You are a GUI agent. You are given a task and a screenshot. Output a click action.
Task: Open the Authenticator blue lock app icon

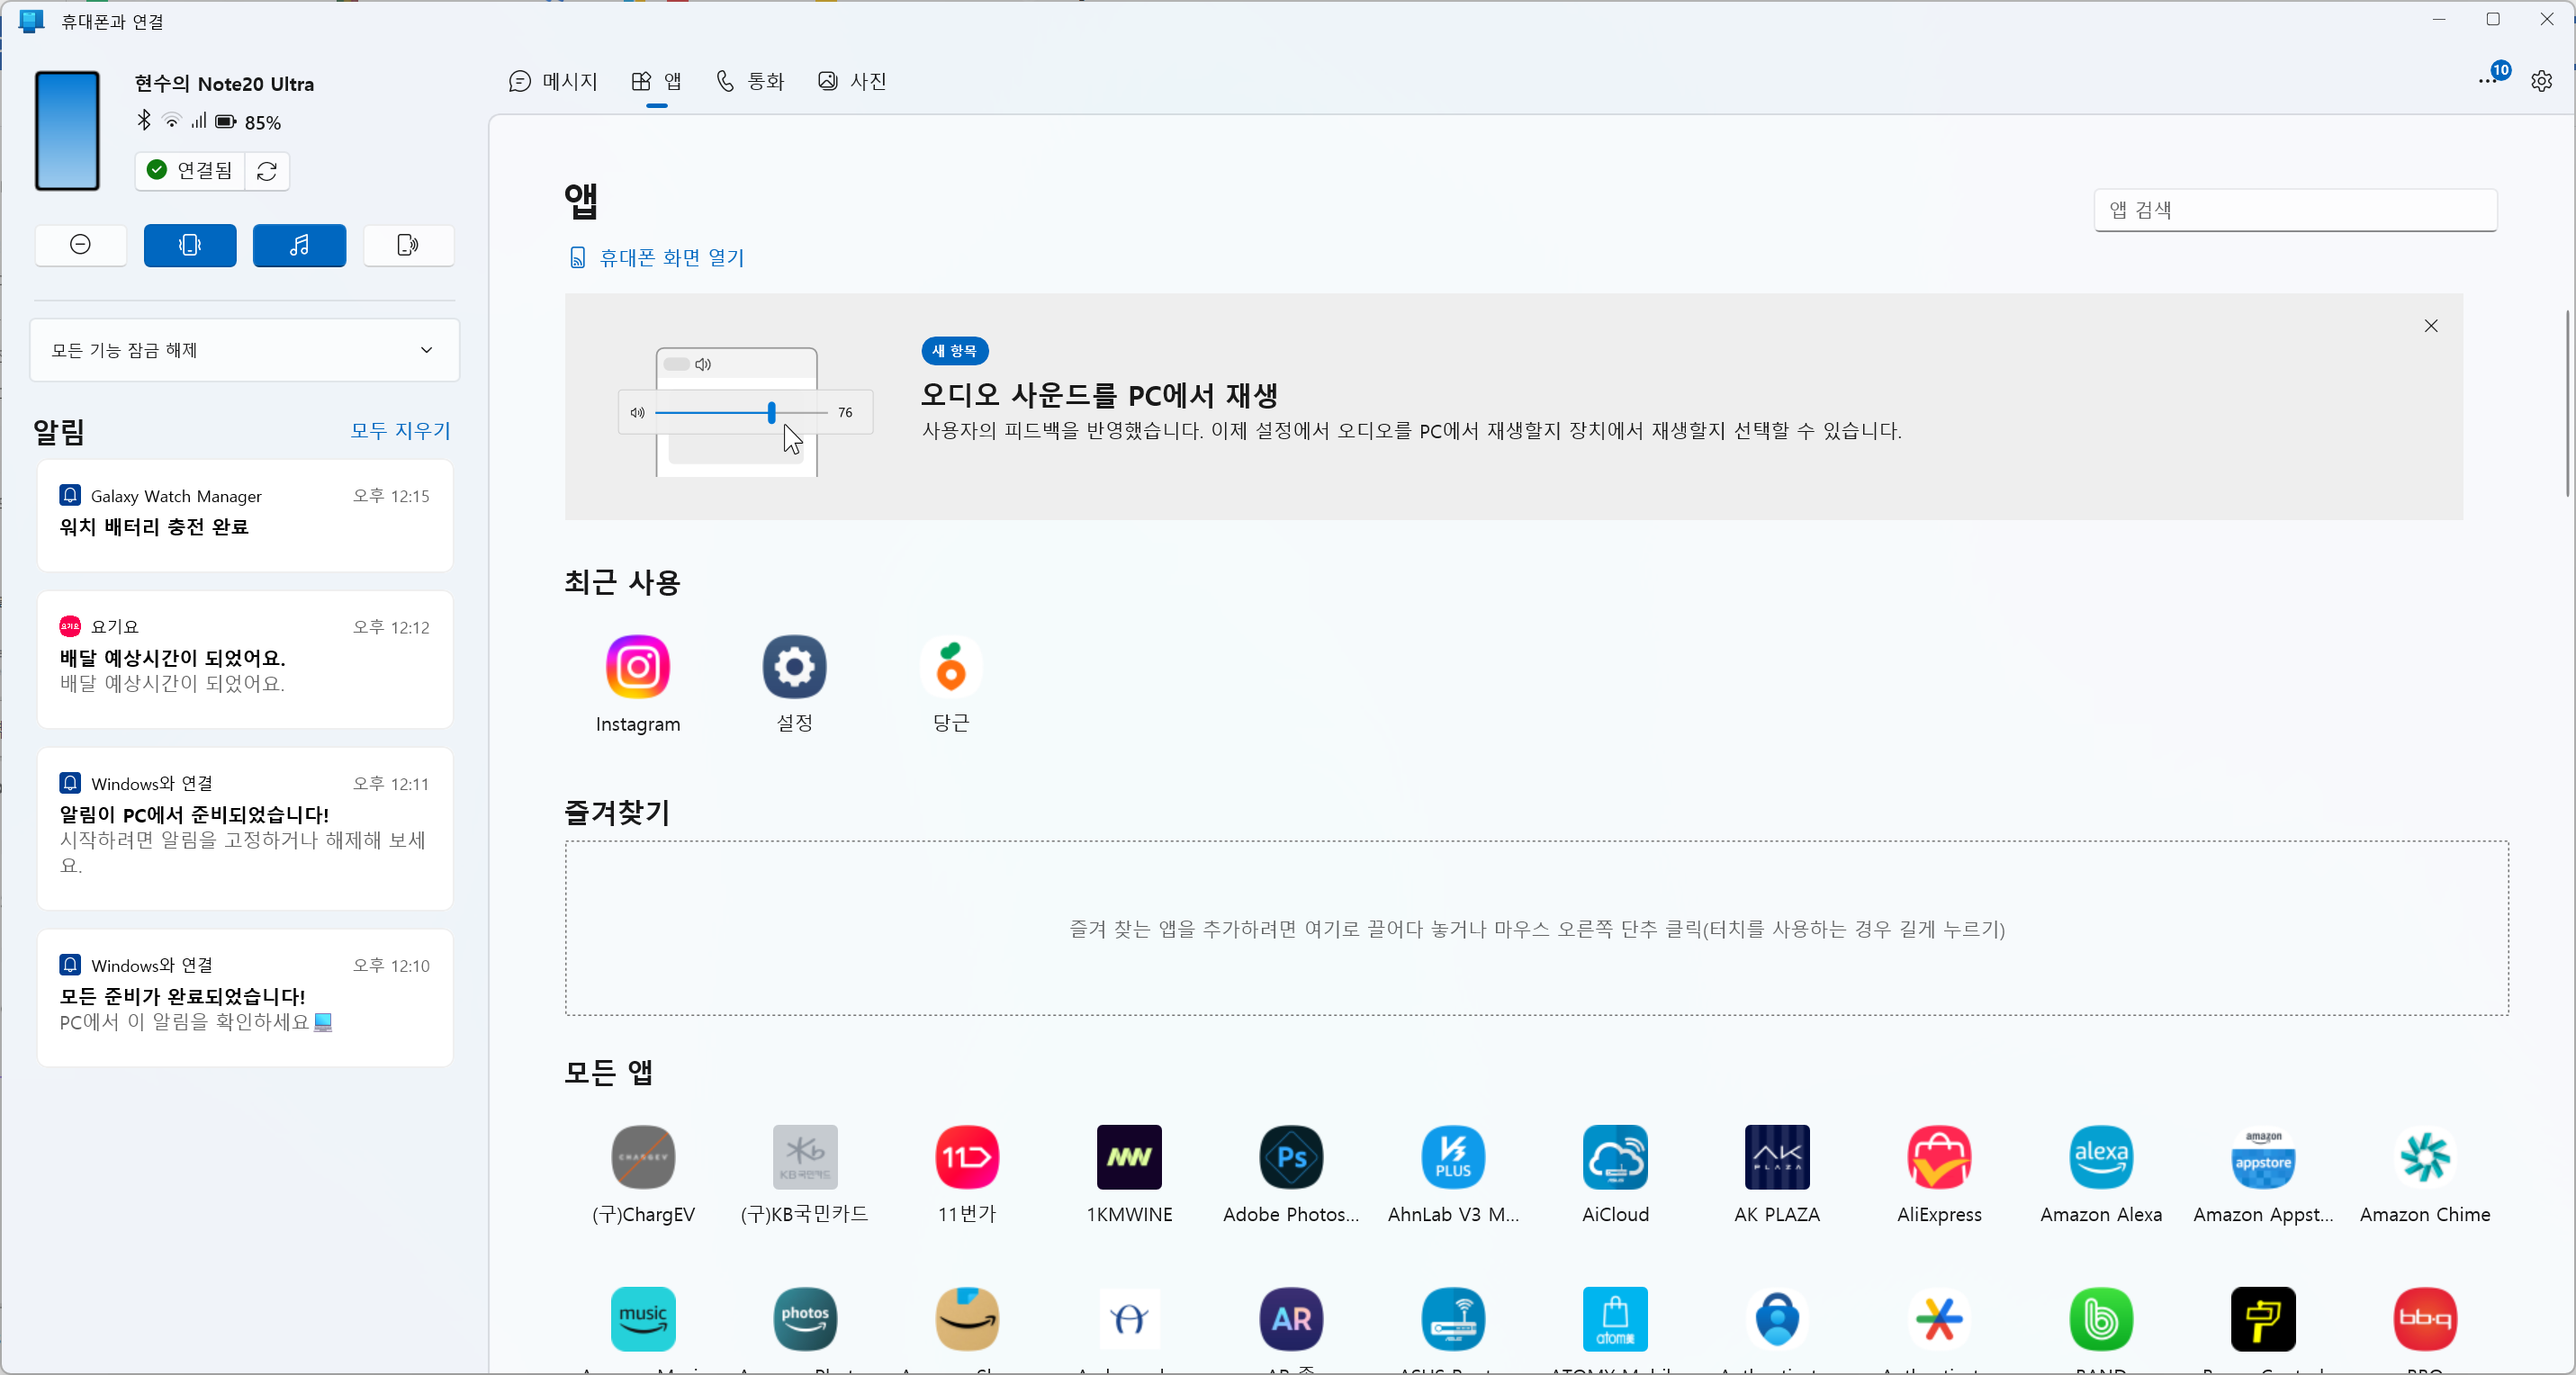1777,1319
